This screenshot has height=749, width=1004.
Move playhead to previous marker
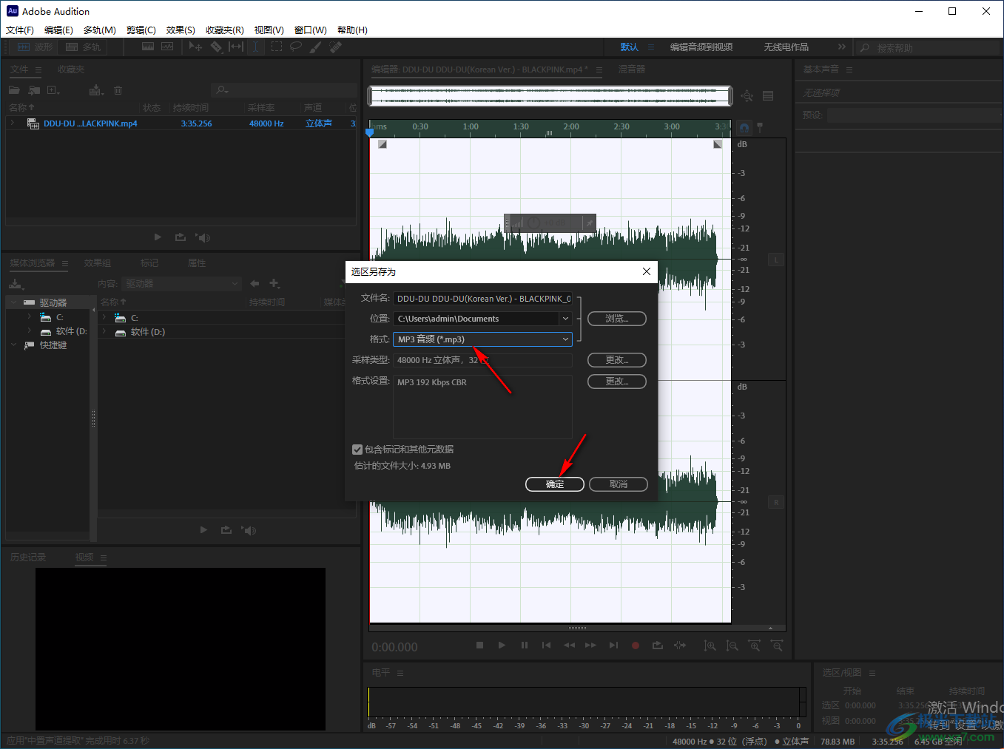click(x=546, y=645)
